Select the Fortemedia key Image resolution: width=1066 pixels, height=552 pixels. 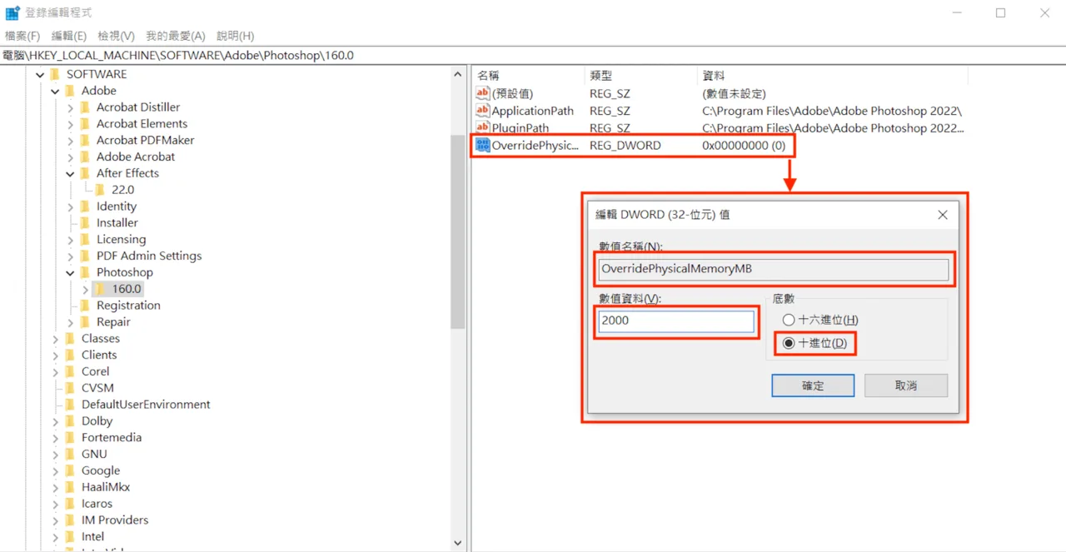112,438
